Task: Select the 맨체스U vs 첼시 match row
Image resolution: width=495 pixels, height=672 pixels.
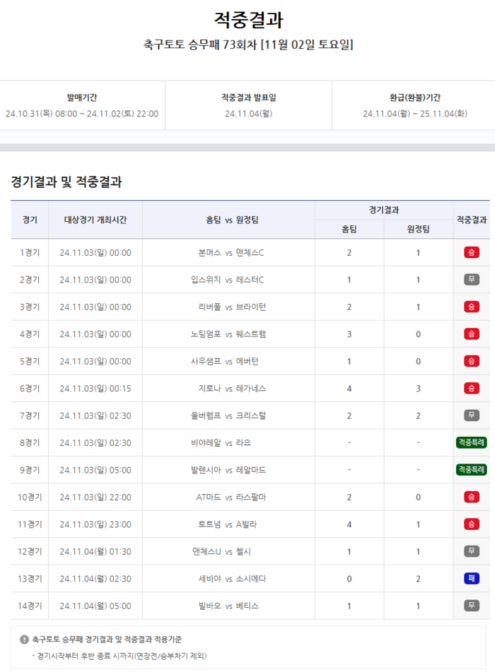Action: coord(228,551)
